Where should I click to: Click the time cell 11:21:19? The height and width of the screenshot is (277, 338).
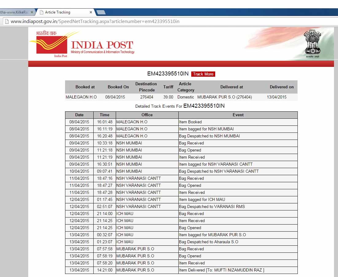click(105, 157)
